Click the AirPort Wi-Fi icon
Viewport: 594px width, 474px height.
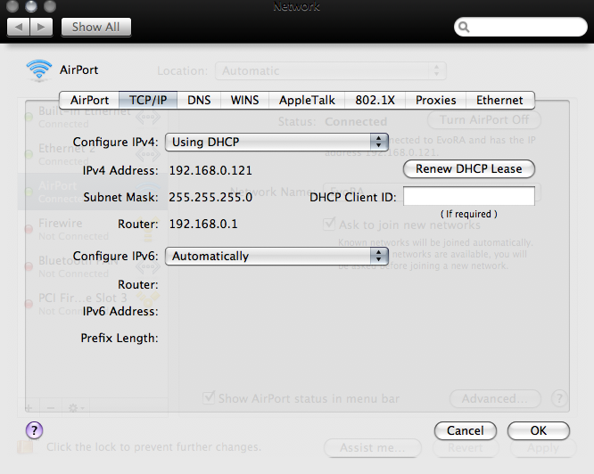click(39, 70)
